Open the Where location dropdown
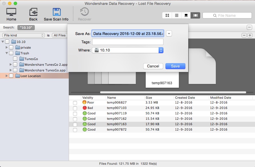The image size is (255, 167). click(x=128, y=50)
